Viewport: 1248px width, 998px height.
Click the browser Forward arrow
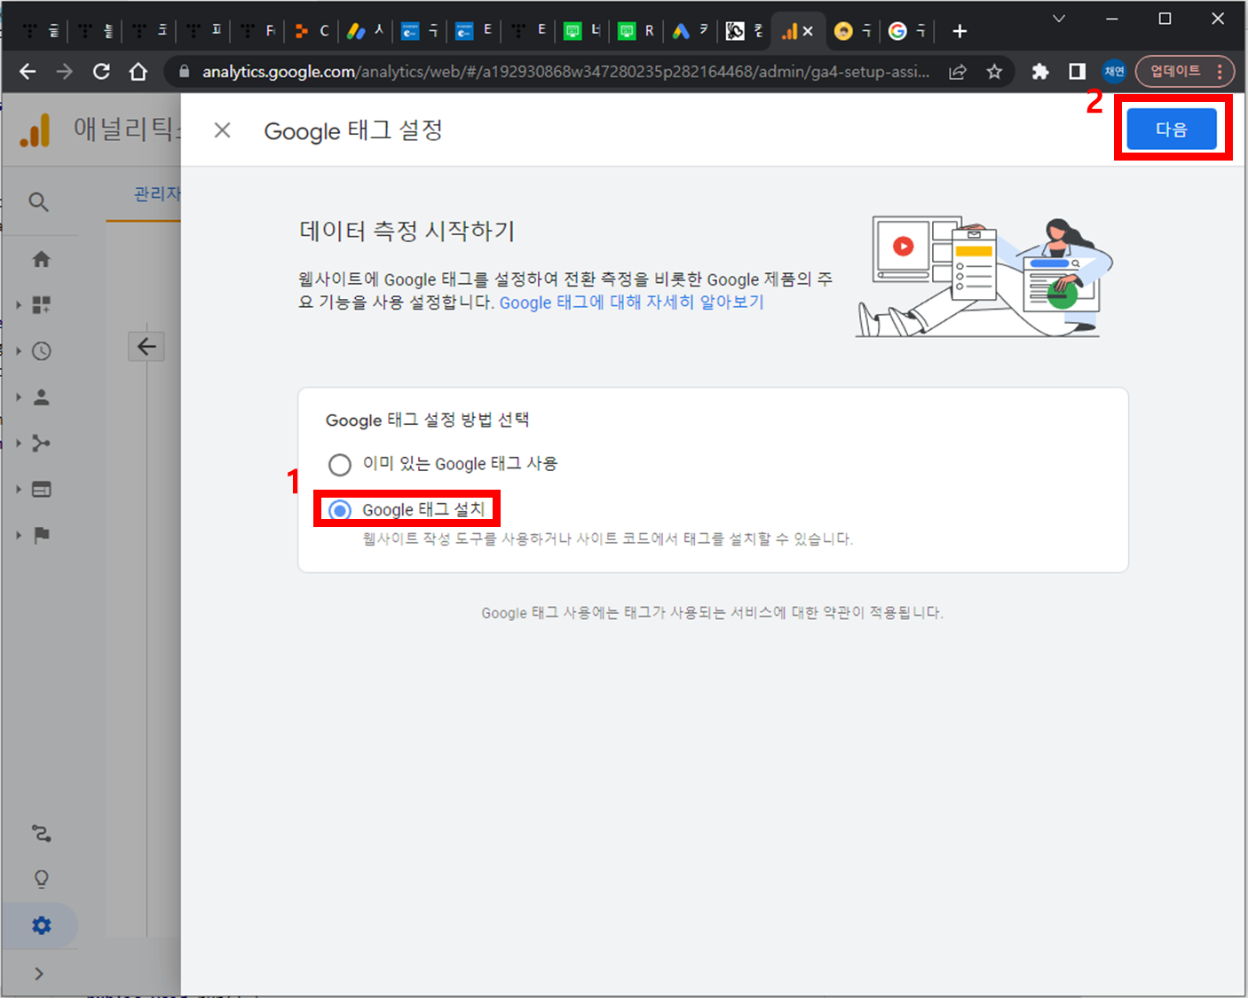click(64, 72)
